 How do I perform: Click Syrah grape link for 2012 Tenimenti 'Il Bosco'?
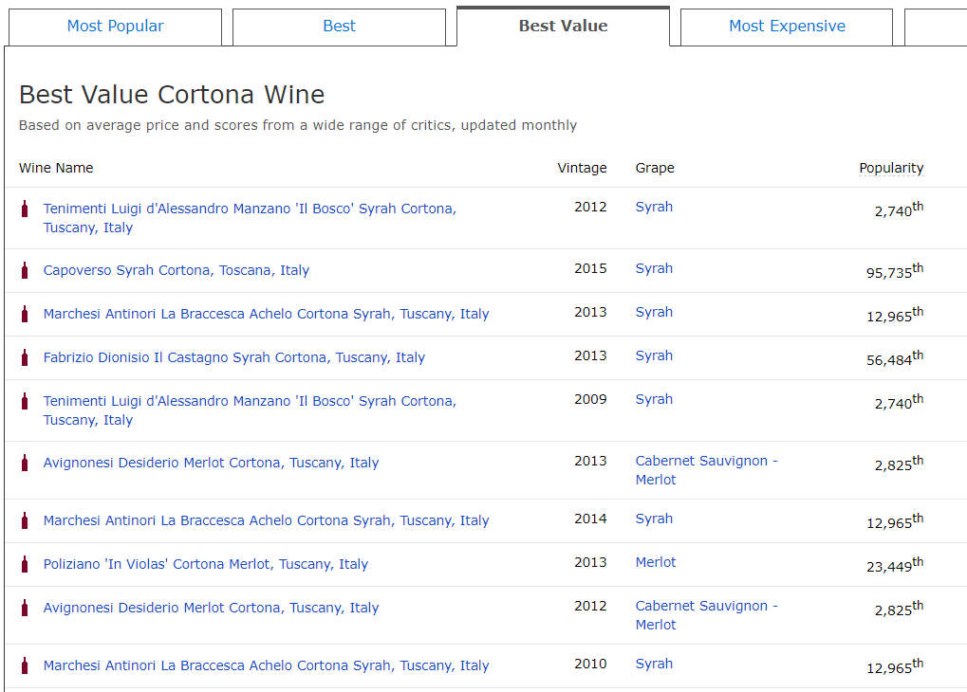point(654,208)
